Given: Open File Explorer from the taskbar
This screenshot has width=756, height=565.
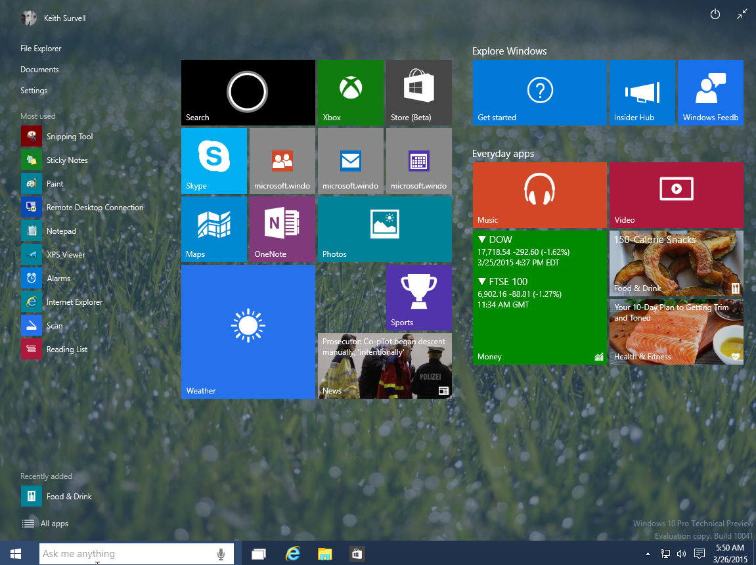Looking at the screenshot, I should 325,554.
